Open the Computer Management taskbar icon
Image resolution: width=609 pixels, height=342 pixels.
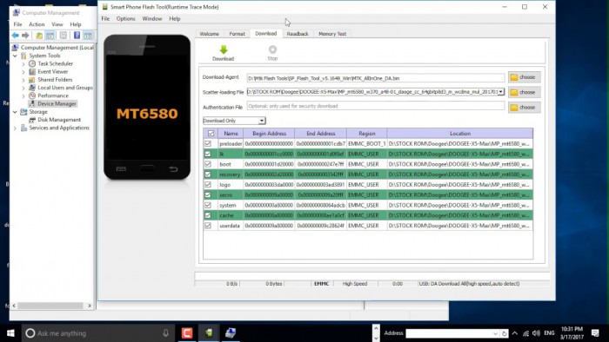(231, 333)
